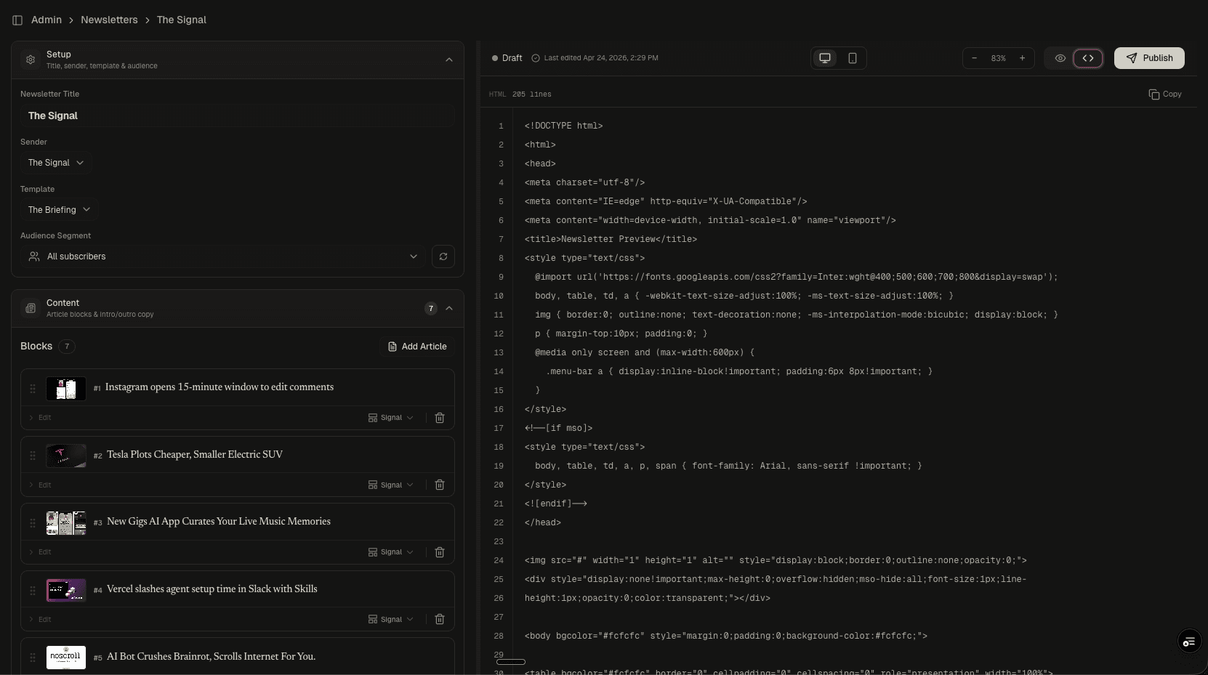Show the visual preview eye view
The image size is (1208, 675).
pyautogui.click(x=1060, y=58)
